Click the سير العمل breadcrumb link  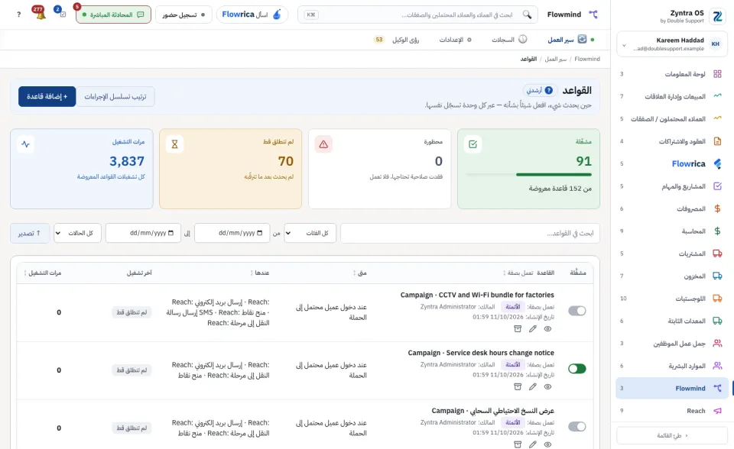click(x=556, y=59)
